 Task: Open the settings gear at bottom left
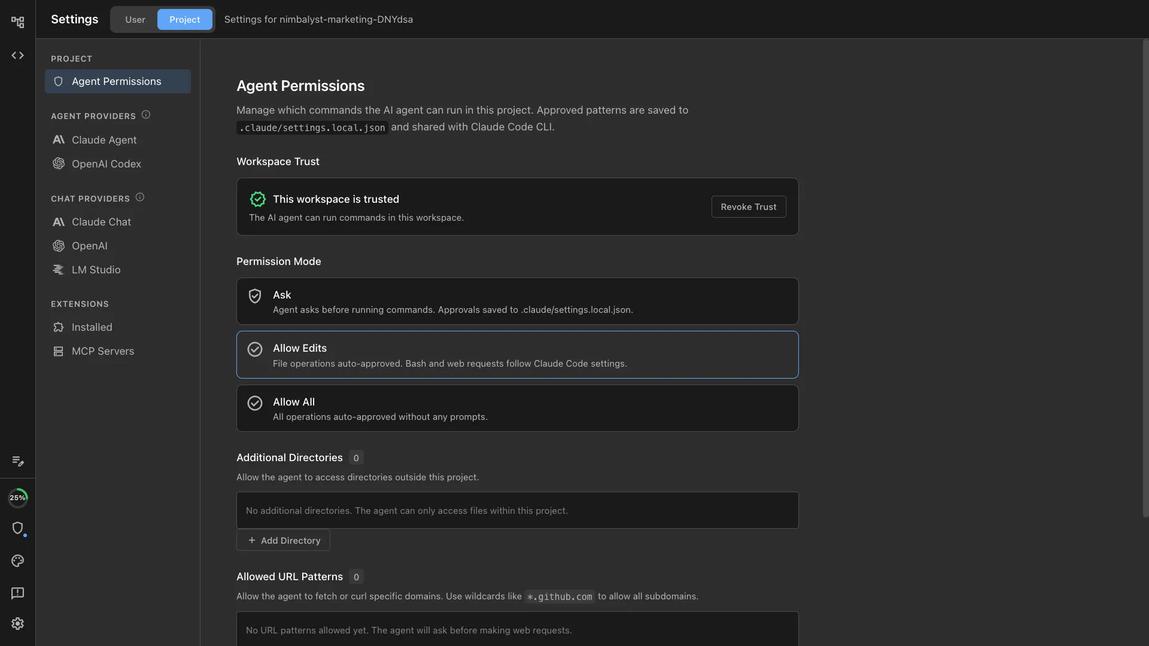coord(17,623)
